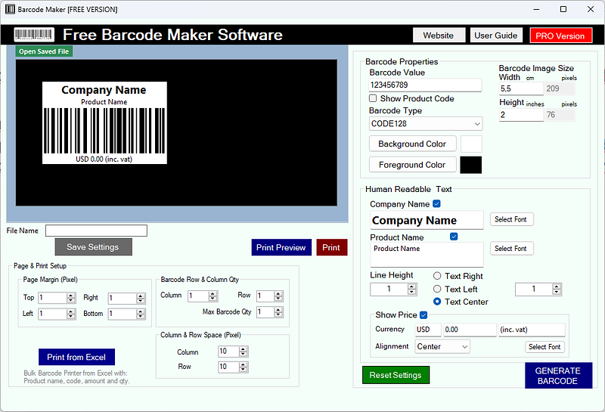Click the generated barcode preview image
The height and width of the screenshot is (412, 605).
(104, 122)
